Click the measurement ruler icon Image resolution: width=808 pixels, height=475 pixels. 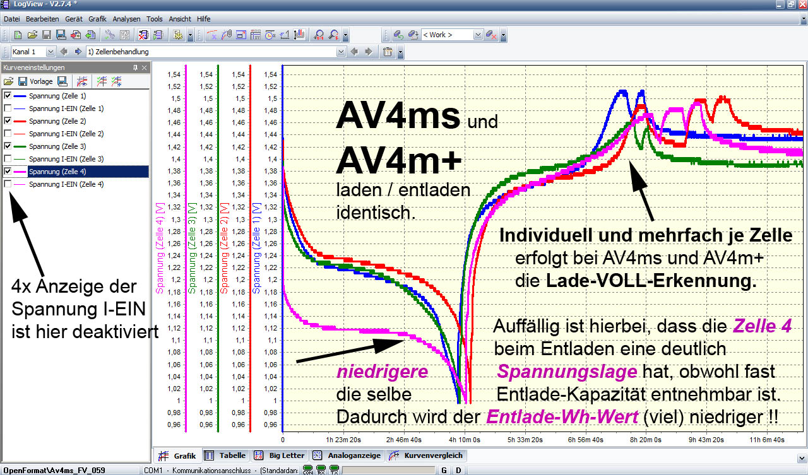(285, 35)
